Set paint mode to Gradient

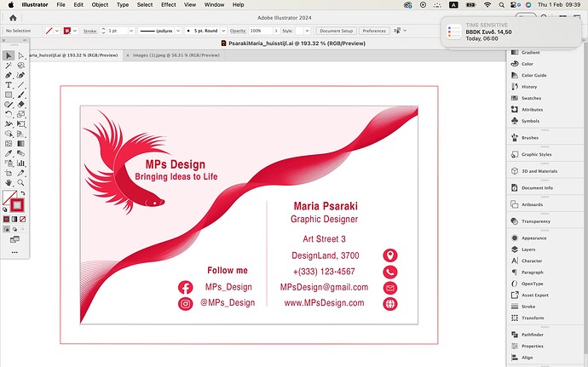(x=14, y=219)
